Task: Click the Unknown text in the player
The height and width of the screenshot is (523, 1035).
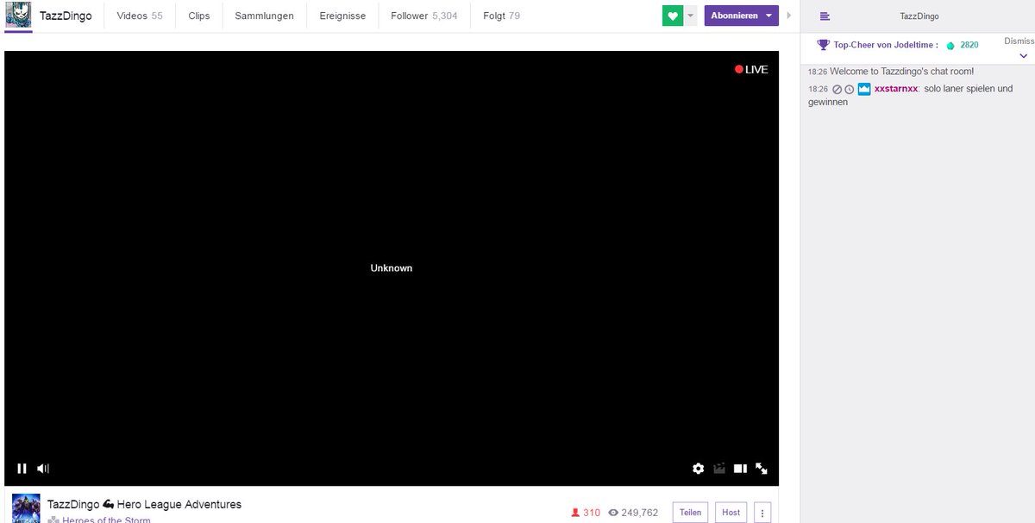Action: (392, 268)
